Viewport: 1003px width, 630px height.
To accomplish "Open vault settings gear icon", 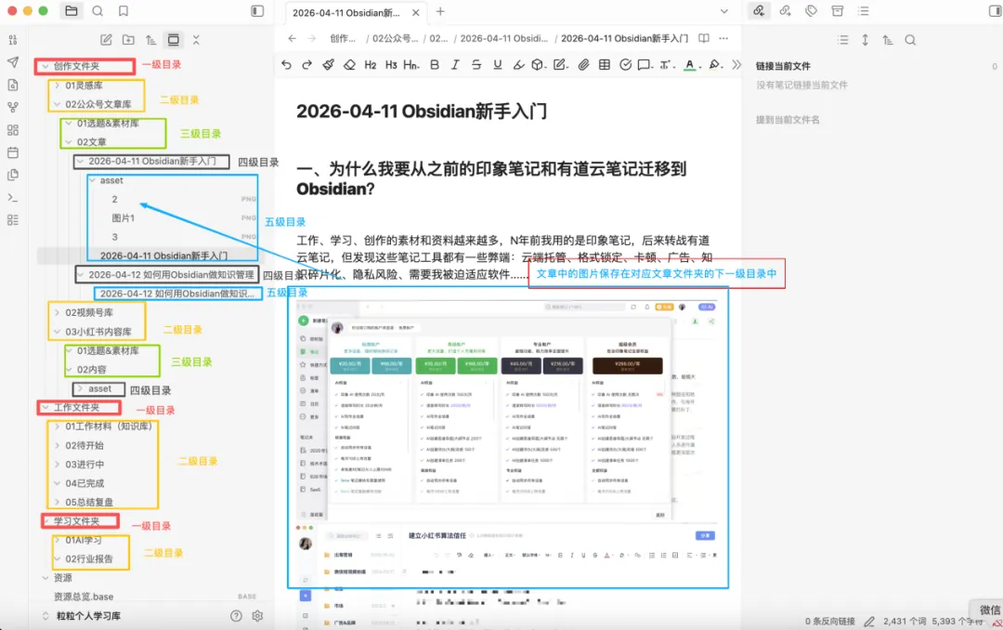I will 257,616.
